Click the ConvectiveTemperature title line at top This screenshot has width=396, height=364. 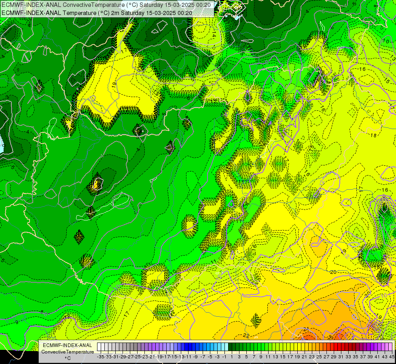click(x=106, y=5)
